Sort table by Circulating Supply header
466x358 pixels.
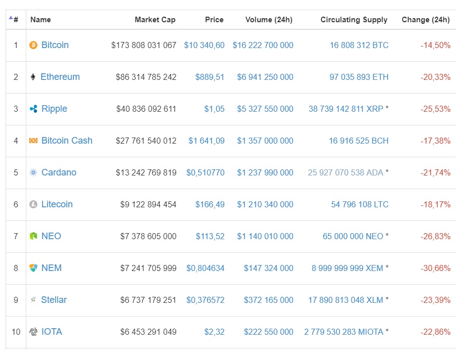pos(354,20)
